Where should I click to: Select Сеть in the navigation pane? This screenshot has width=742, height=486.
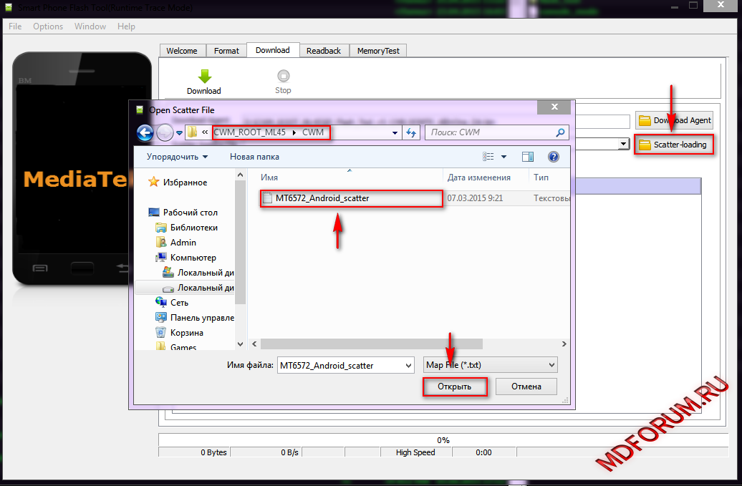[179, 303]
